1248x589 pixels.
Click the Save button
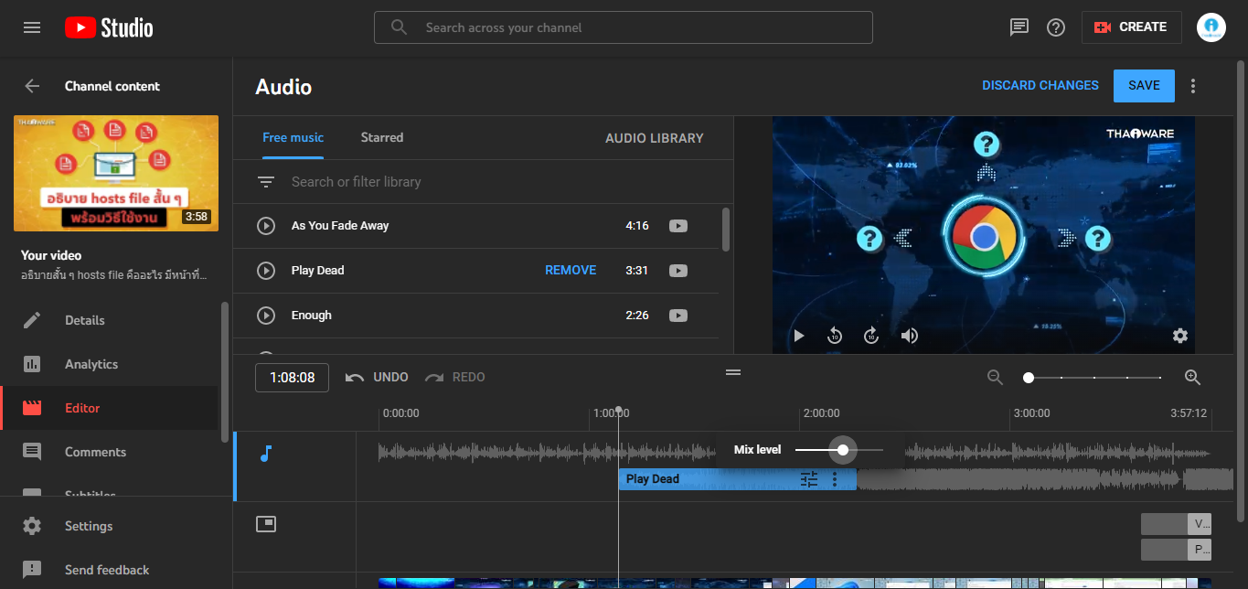click(1144, 85)
